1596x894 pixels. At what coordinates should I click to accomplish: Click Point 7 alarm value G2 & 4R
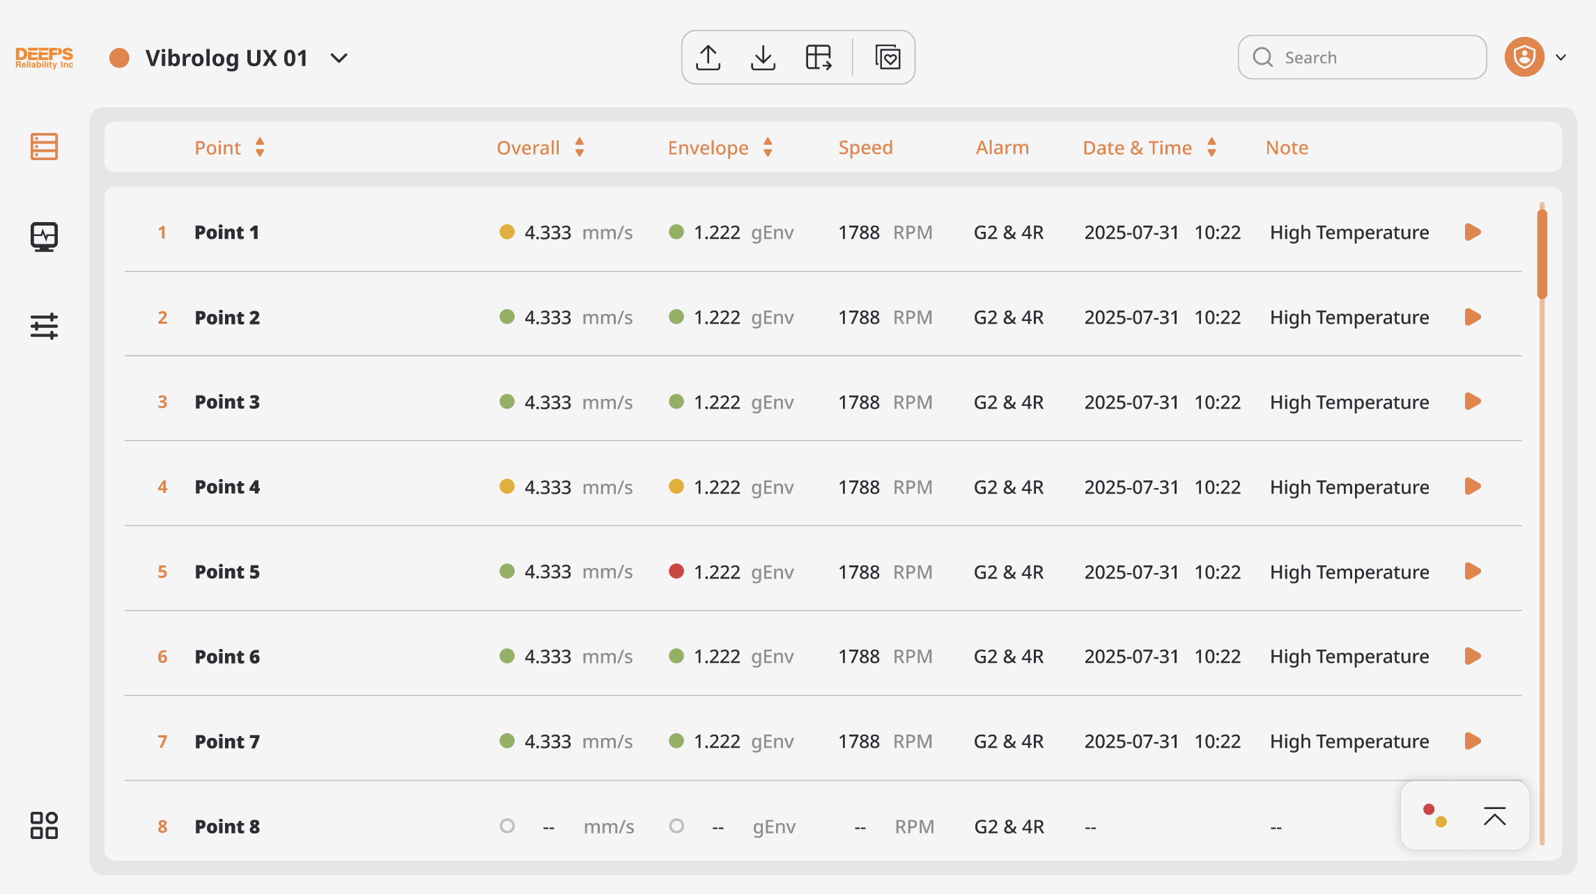point(1009,742)
